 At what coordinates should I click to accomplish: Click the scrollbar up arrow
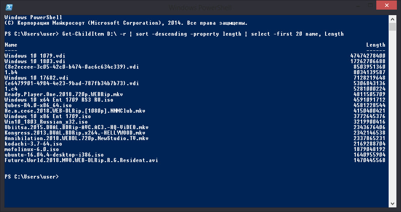point(392,19)
